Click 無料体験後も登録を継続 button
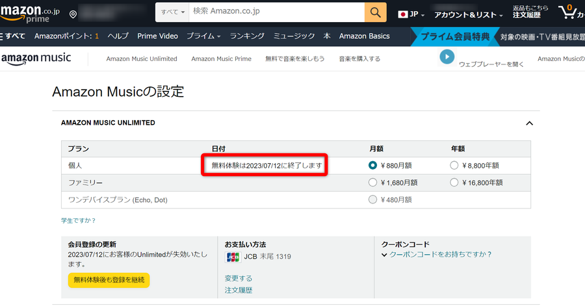 click(x=109, y=280)
